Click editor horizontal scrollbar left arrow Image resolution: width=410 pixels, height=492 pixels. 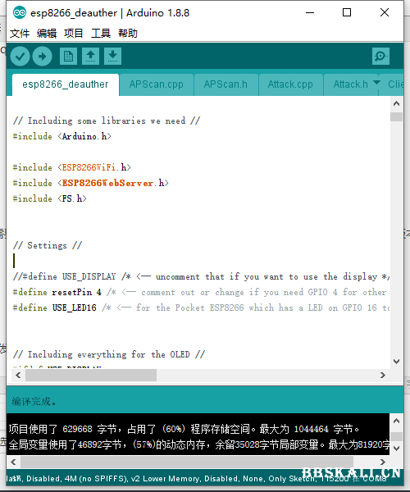click(18, 376)
